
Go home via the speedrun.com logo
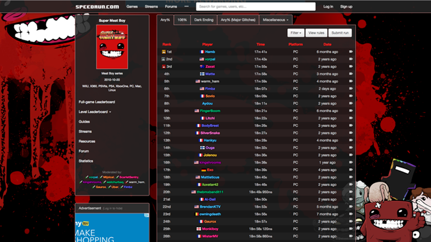(97, 6)
